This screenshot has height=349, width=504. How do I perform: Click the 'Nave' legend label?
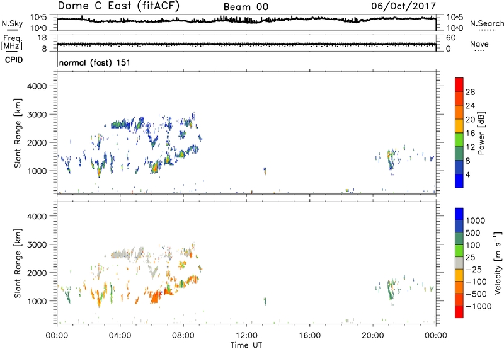(479, 43)
